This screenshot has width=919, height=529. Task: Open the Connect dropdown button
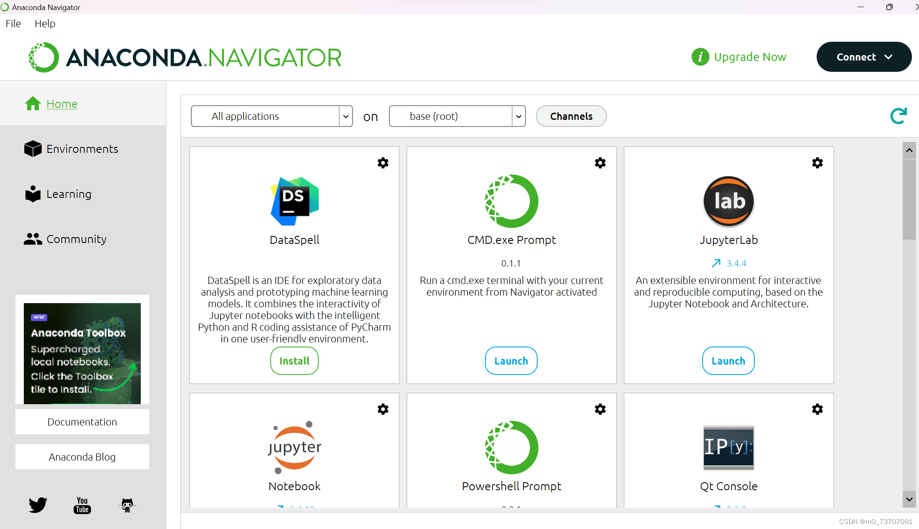(863, 57)
